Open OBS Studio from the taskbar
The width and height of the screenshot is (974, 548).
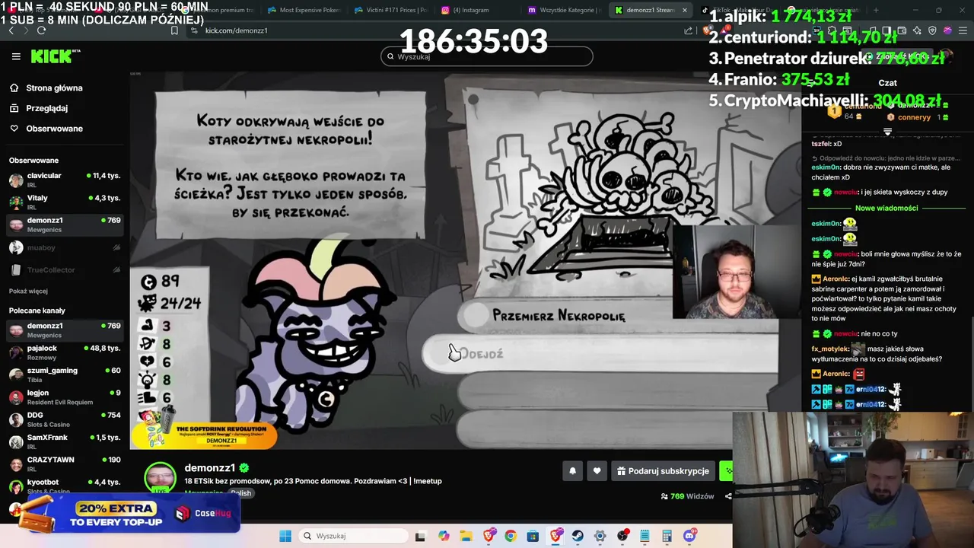(622, 536)
